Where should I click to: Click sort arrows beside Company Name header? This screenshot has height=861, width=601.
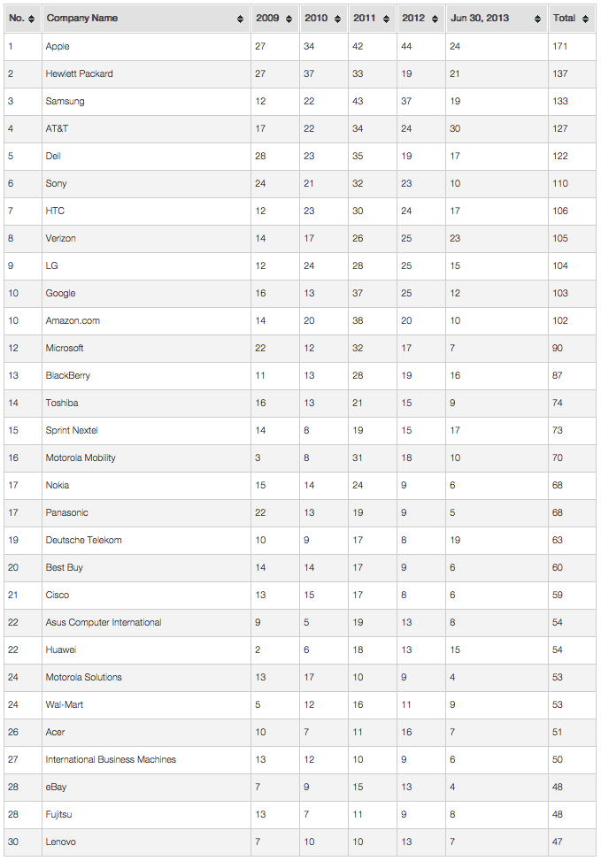(x=240, y=19)
